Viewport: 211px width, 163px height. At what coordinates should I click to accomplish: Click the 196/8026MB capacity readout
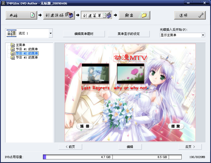pos(197,157)
